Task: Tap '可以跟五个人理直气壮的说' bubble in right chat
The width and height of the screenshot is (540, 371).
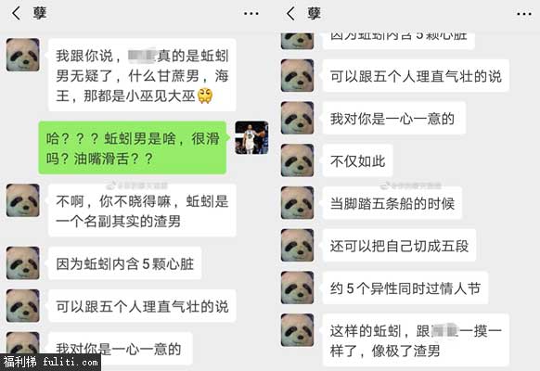Action: 416,76
